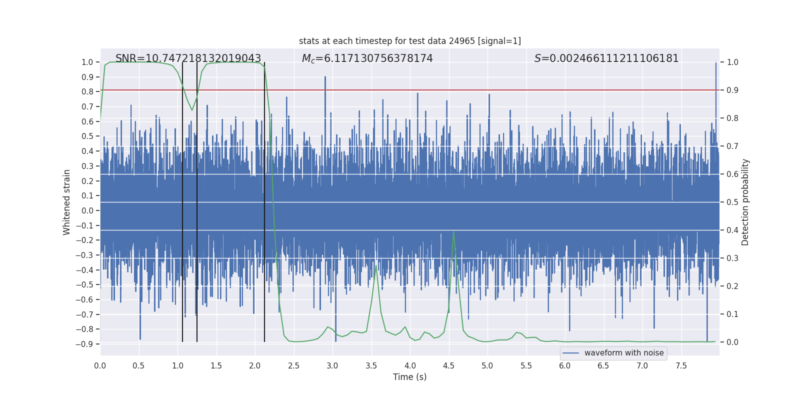Image resolution: width=800 pixels, height=400 pixels.
Task: Click the green curve dip below red threshold
Action: point(192,109)
